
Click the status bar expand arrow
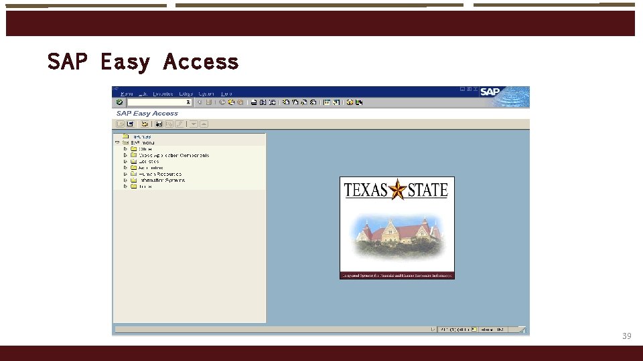[x=433, y=330]
